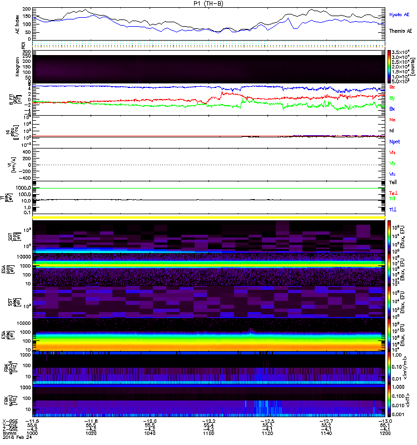Click the "1020" time tick label
This screenshot has height=445, width=417.
pos(91,433)
